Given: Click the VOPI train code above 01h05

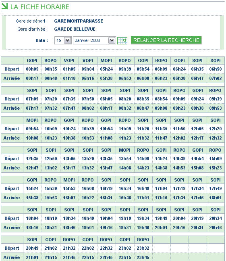Looking at the screenshot, I should [x=69, y=61].
